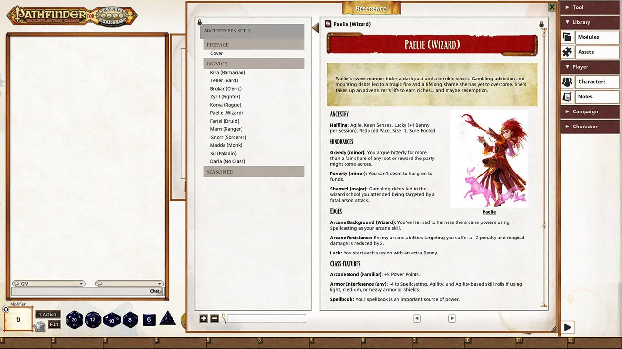Go to previous reference page arrow
This screenshot has height=349, width=622.
(416, 318)
